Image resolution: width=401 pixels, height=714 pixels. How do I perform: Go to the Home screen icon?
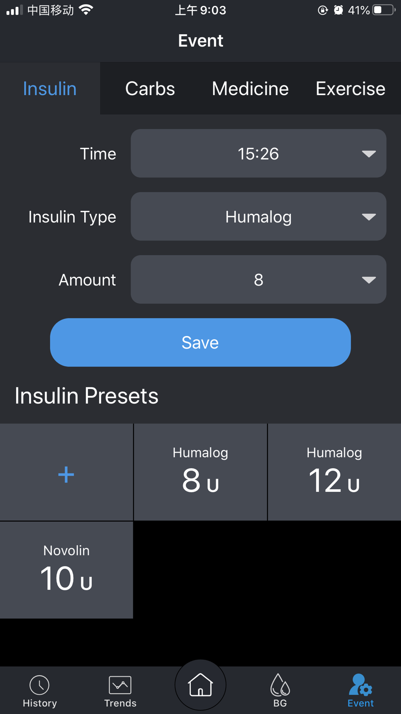click(200, 685)
